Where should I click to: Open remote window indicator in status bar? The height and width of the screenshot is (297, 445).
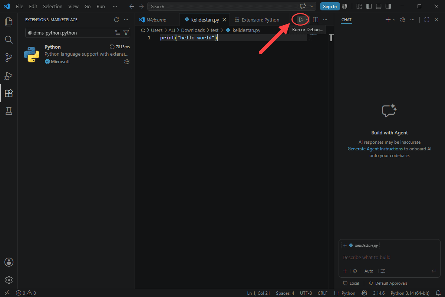(x=6, y=293)
